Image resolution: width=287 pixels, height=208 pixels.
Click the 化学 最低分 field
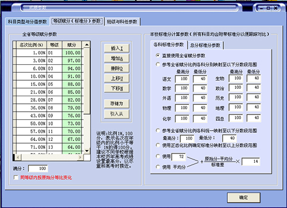200,119
